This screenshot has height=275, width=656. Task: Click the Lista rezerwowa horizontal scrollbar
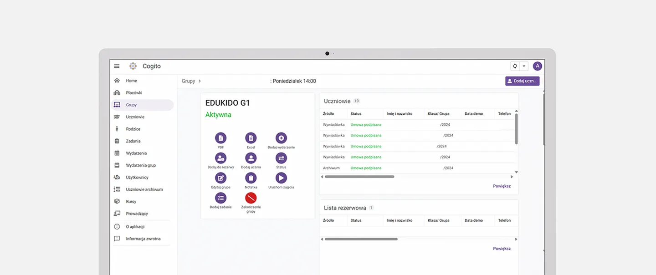361,239
